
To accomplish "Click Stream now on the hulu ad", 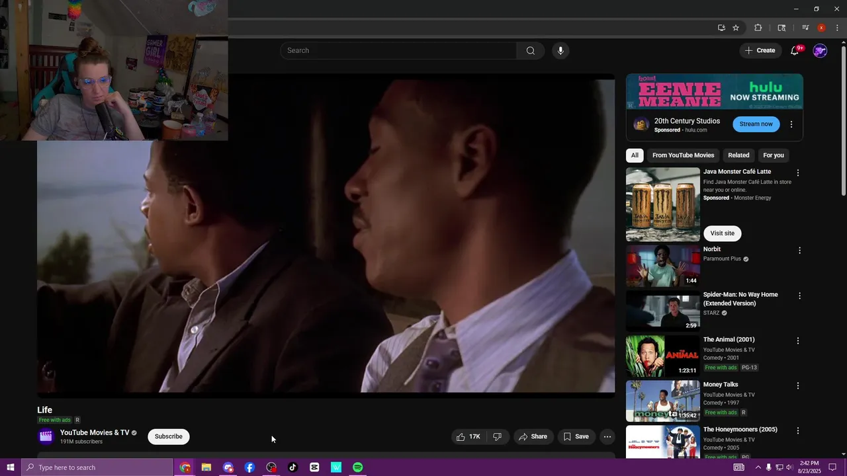I will pos(756,124).
